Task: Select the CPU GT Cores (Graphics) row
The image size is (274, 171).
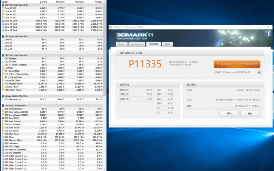Action: [x=52, y=65]
